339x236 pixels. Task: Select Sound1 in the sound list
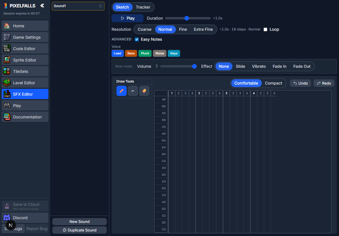78,6
